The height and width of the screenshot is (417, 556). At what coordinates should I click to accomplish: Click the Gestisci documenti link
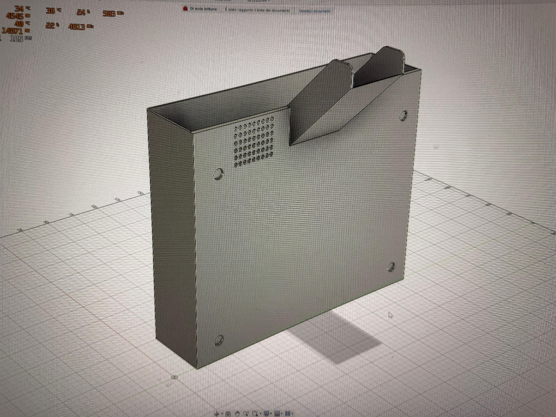pos(314,11)
